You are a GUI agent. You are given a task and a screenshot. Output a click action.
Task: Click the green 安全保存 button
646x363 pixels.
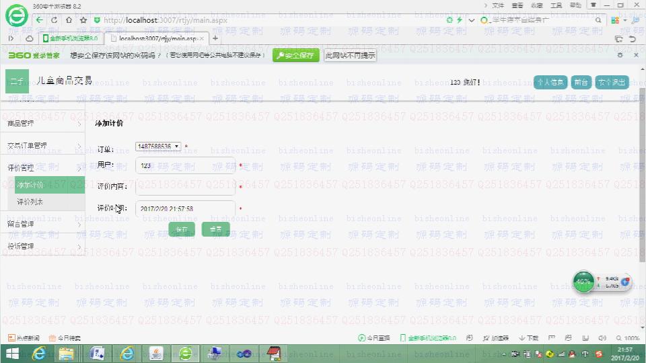(296, 55)
